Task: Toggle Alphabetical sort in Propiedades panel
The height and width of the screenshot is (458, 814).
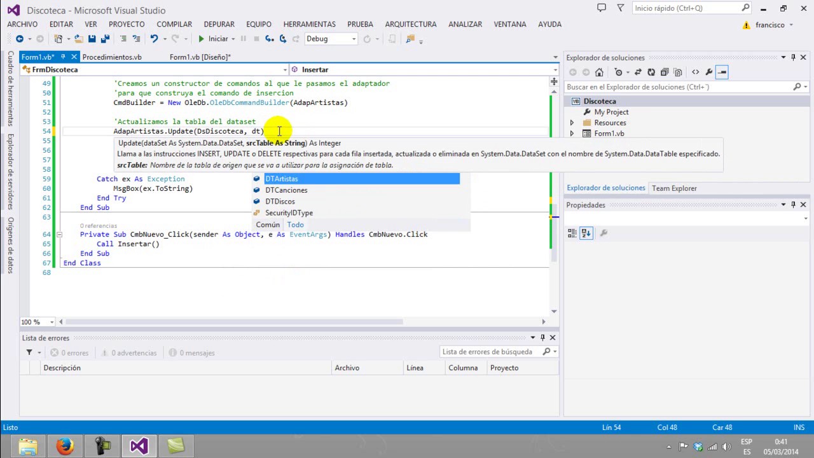Action: pos(586,233)
